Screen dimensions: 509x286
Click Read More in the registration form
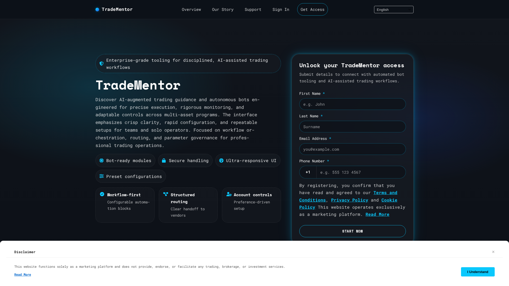coord(378,214)
